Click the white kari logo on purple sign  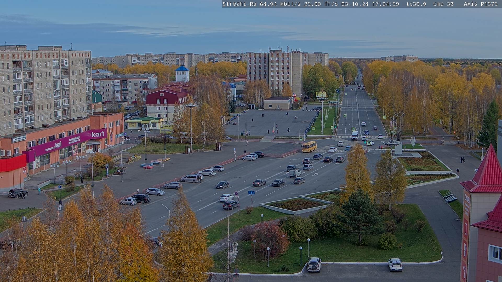pos(98,134)
